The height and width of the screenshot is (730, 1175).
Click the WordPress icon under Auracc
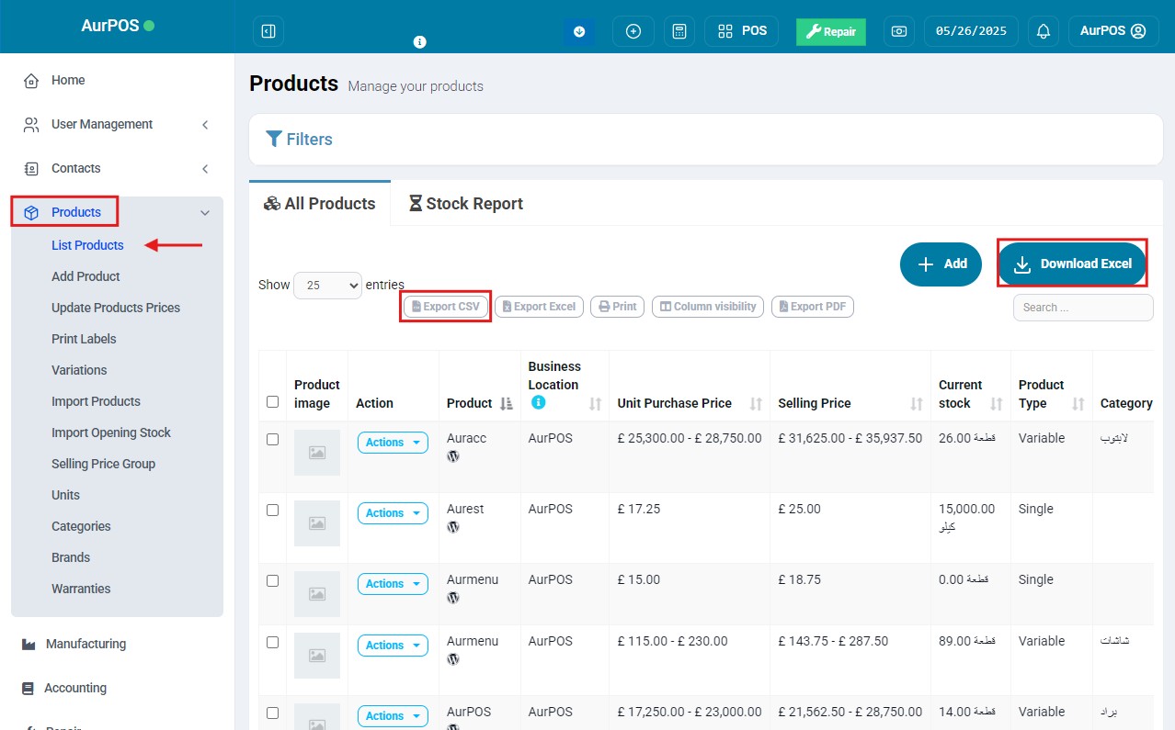point(453,456)
